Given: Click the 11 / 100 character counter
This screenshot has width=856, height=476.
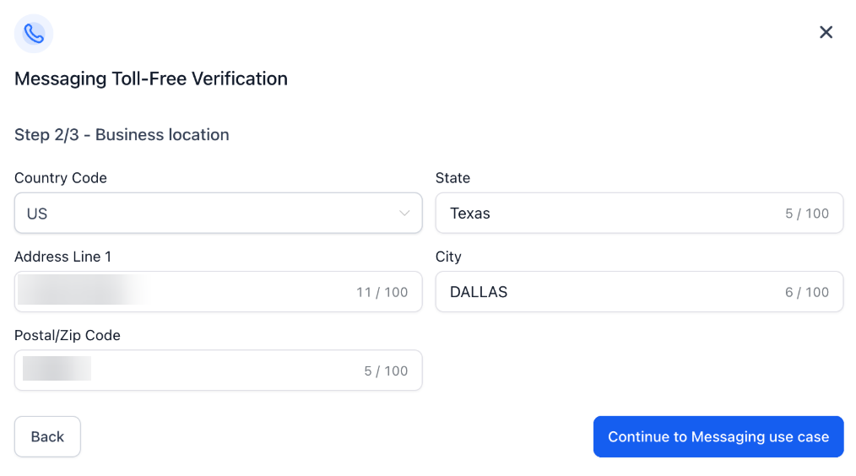Looking at the screenshot, I should [382, 293].
